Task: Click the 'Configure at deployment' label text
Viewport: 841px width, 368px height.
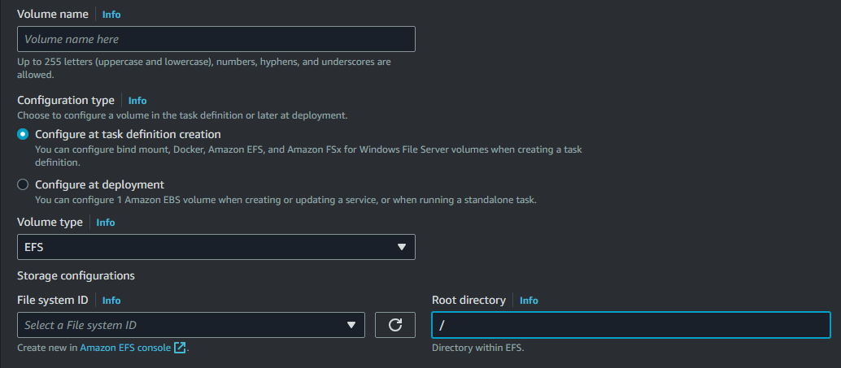Action: pyautogui.click(x=99, y=184)
